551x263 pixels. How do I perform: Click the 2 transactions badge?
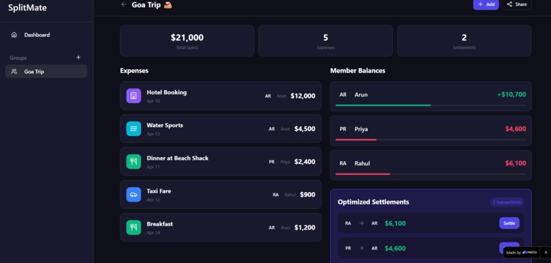(x=507, y=202)
